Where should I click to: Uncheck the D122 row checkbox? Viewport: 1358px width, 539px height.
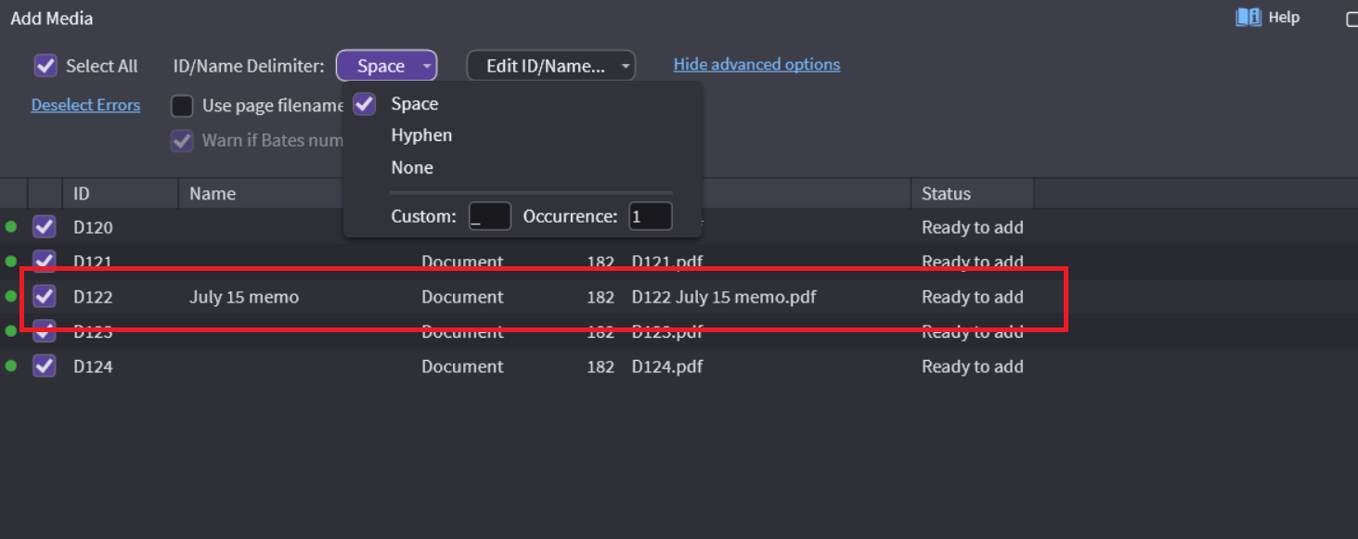(45, 297)
